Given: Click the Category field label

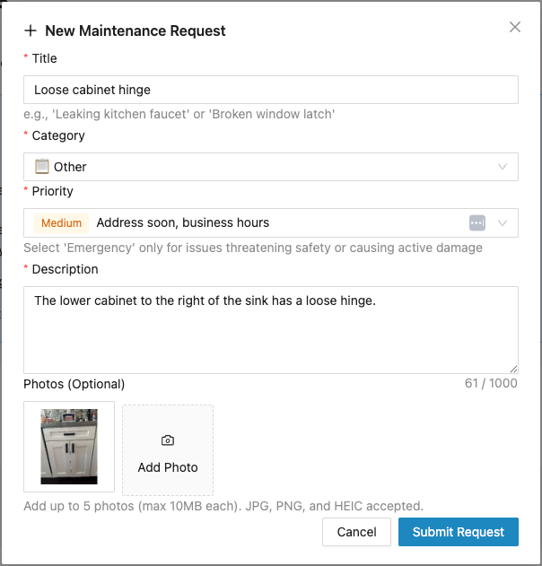Looking at the screenshot, I should click(58, 135).
